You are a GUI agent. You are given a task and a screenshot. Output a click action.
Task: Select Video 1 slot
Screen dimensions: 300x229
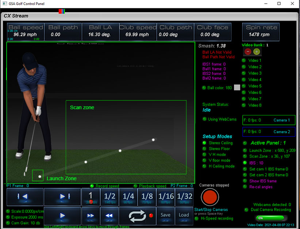coord(251,60)
